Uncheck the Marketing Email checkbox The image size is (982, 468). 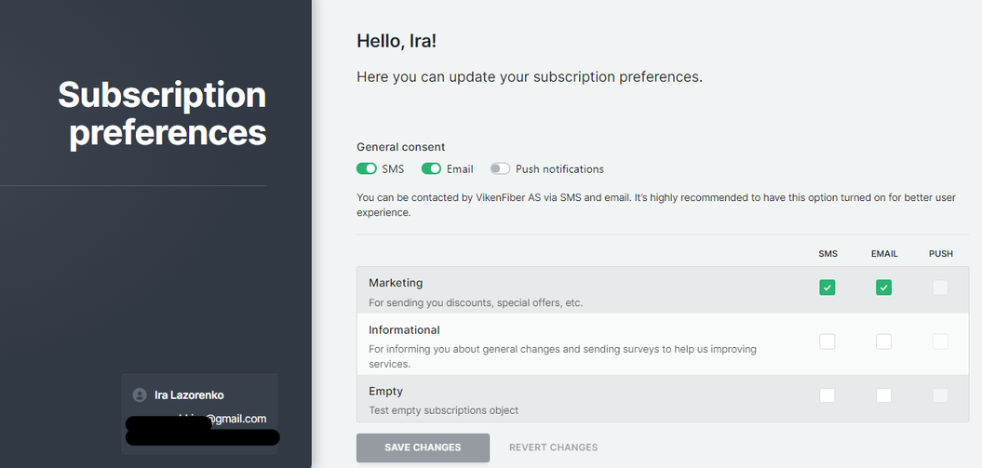884,287
